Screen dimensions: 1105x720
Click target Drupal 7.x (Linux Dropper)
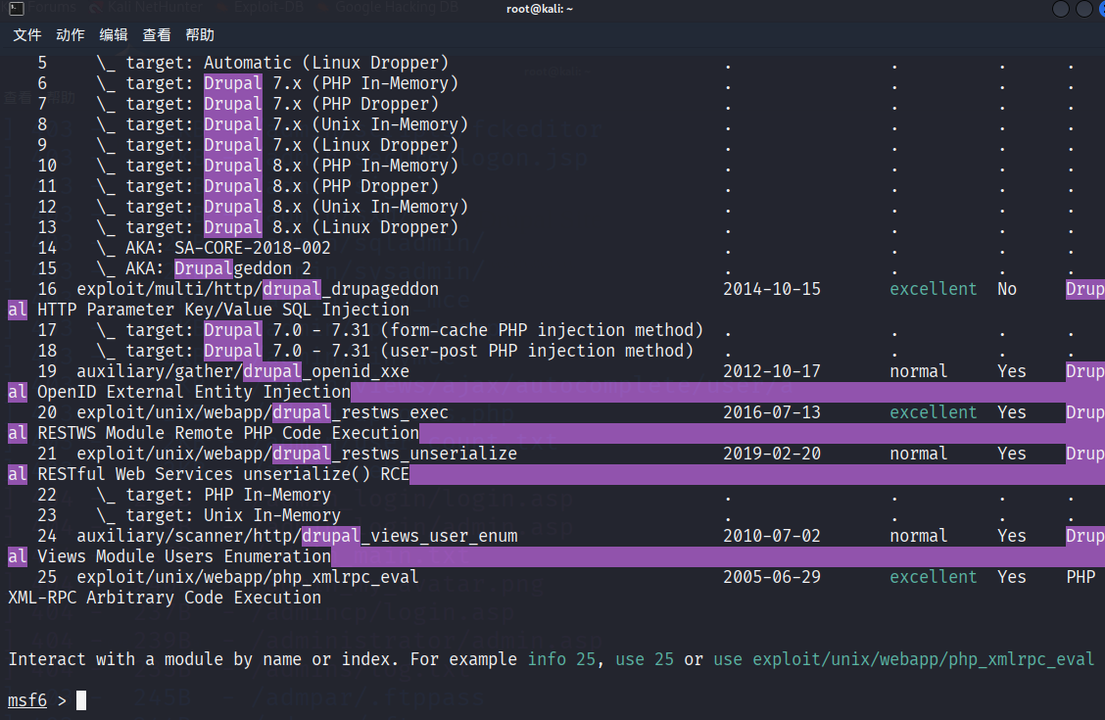(277, 145)
